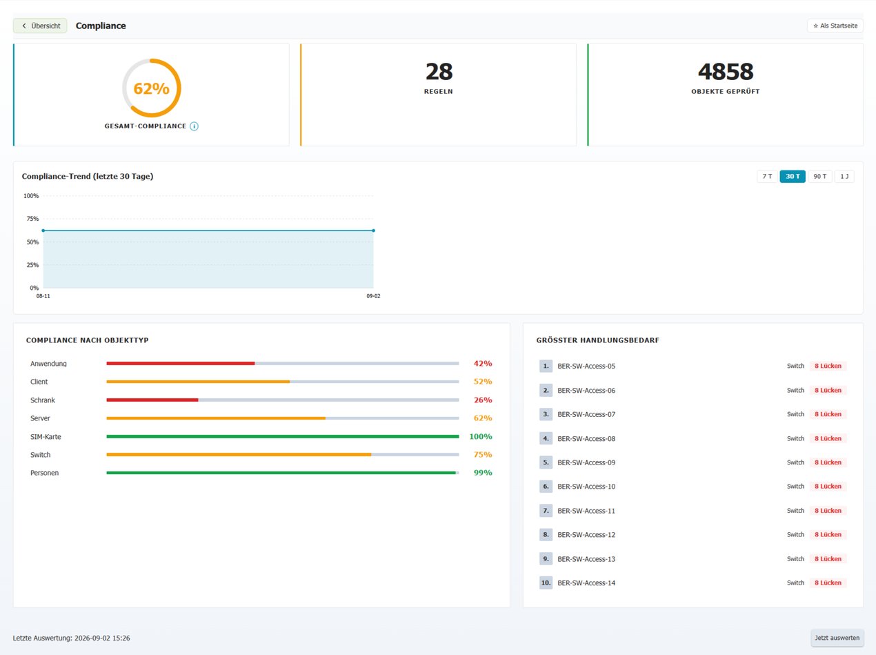Open BER-SW-Access-05 entry

point(693,366)
